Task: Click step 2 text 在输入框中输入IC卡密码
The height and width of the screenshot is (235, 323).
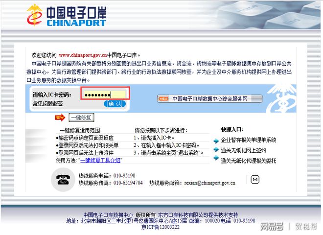Action: tap(166, 145)
